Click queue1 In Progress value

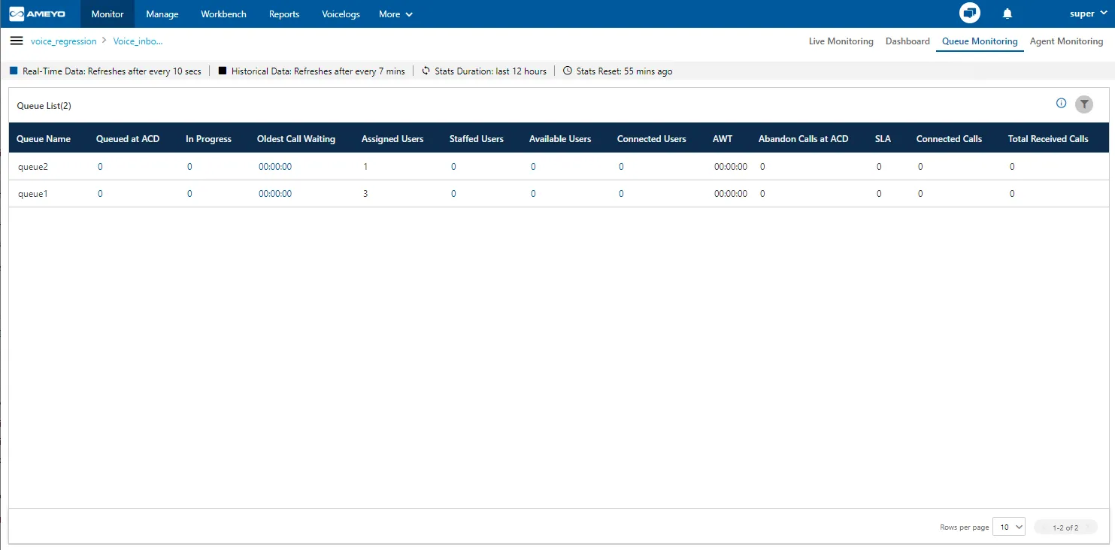click(189, 194)
